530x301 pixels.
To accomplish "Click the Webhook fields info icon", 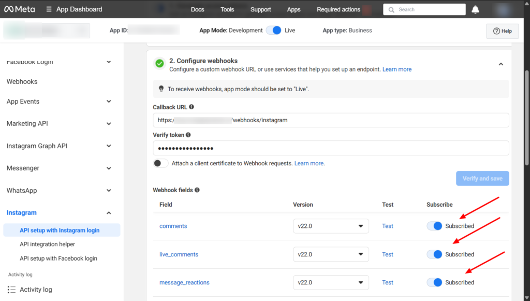I will pos(197,190).
